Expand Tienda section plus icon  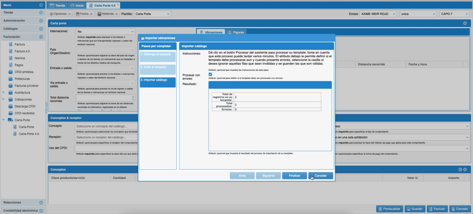coord(41,12)
